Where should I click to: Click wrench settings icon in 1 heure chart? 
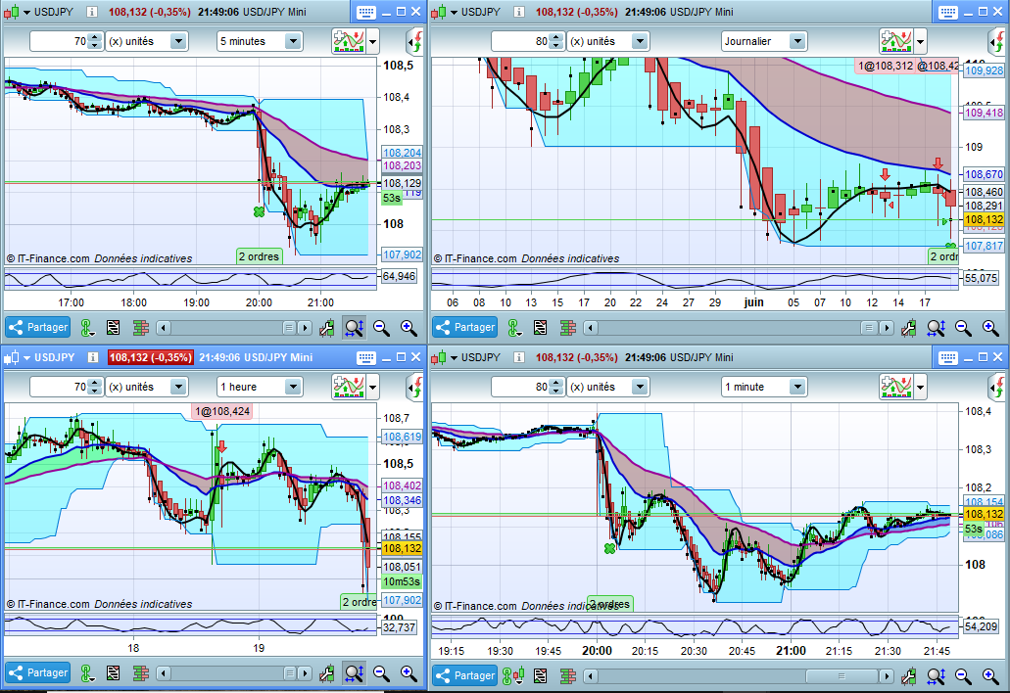coord(326,673)
